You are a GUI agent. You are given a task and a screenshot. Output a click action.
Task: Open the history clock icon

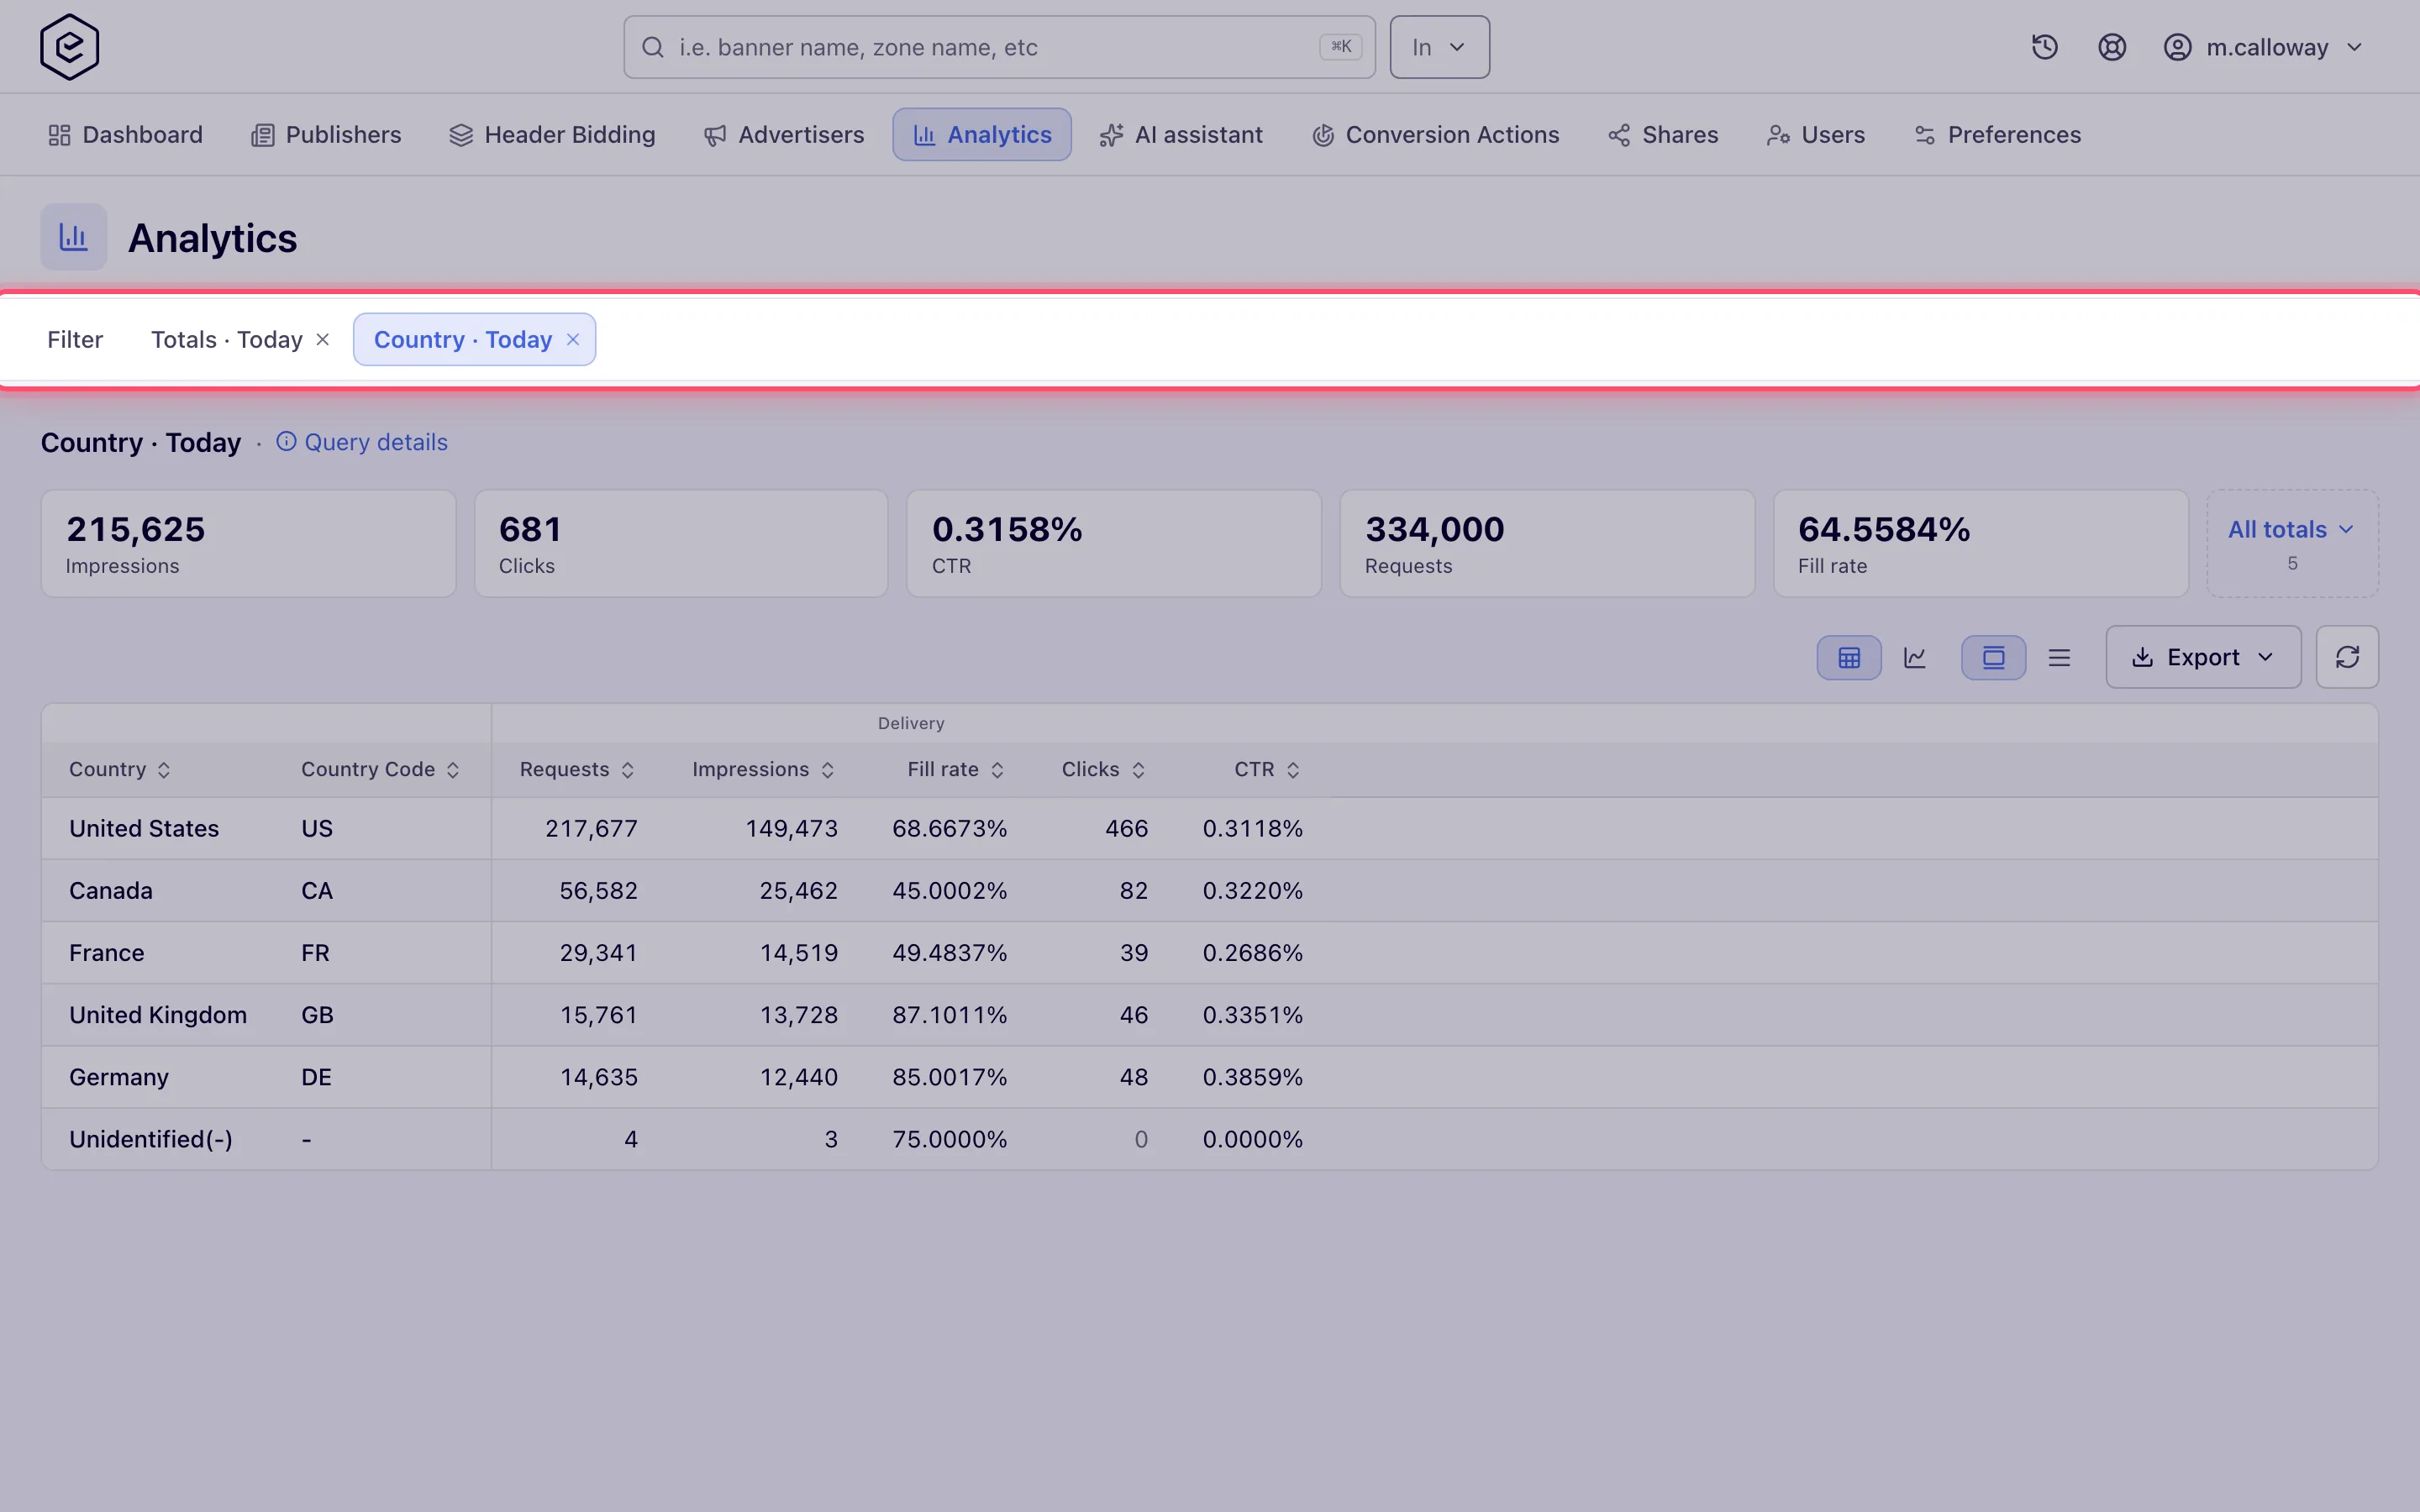pyautogui.click(x=2044, y=47)
